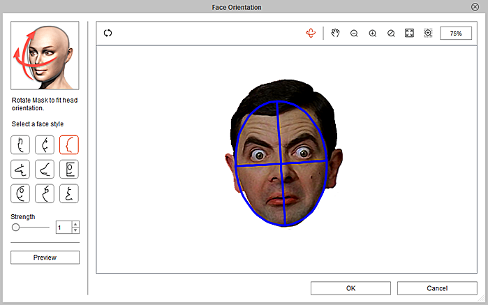Decrease Strength with the down arrow

click(75, 230)
